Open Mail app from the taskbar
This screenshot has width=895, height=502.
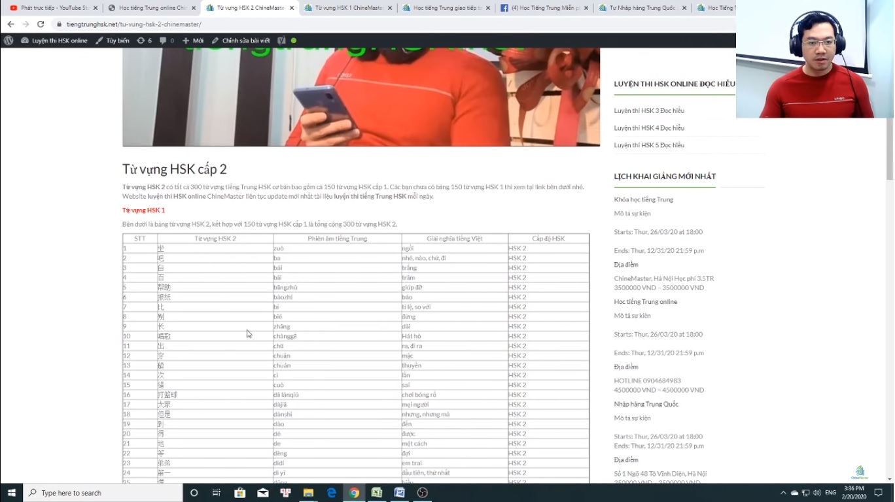coord(262,493)
